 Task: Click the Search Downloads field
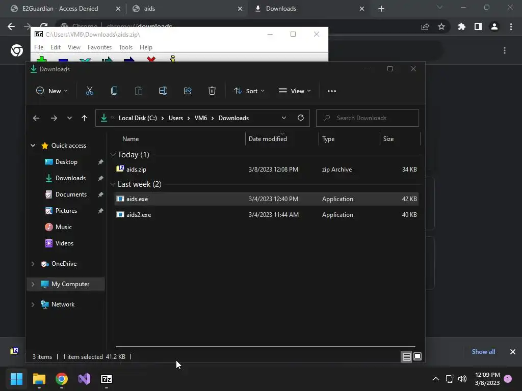tap(367, 118)
